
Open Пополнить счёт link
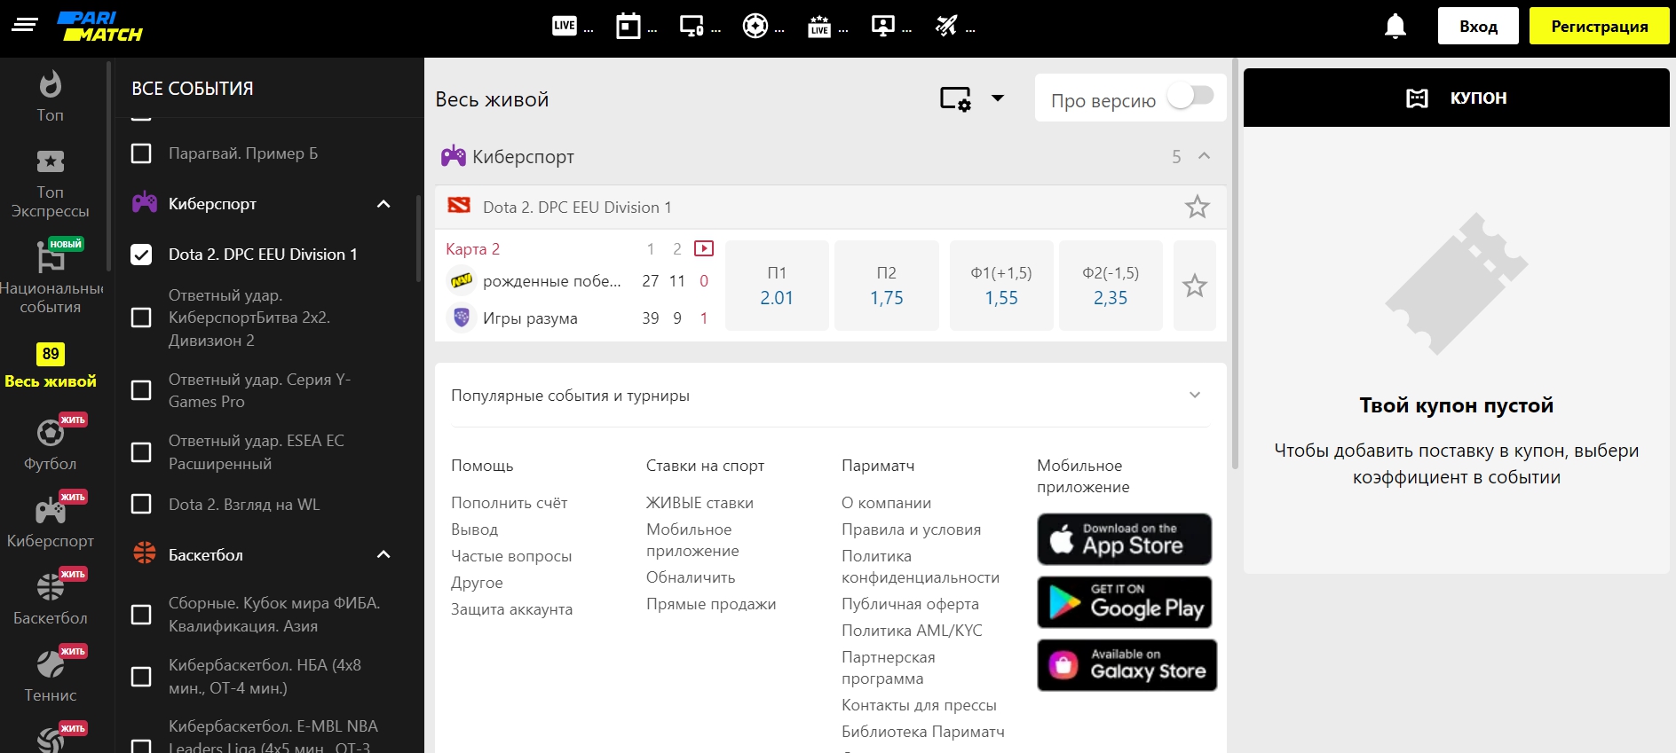pyautogui.click(x=509, y=503)
